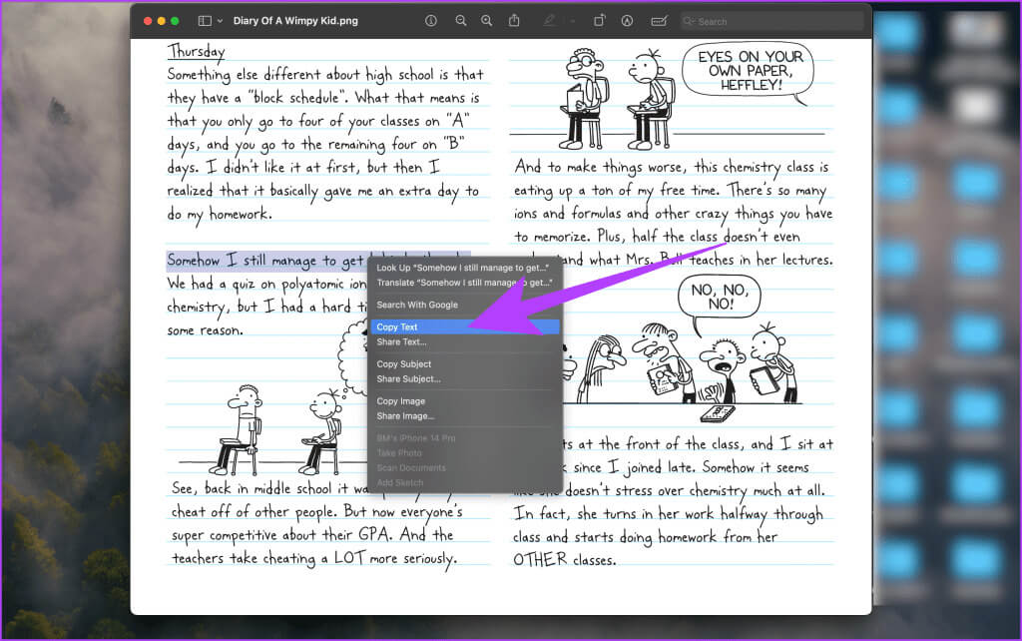This screenshot has width=1022, height=641.
Task: Minimize the Preview window
Action: tap(162, 21)
